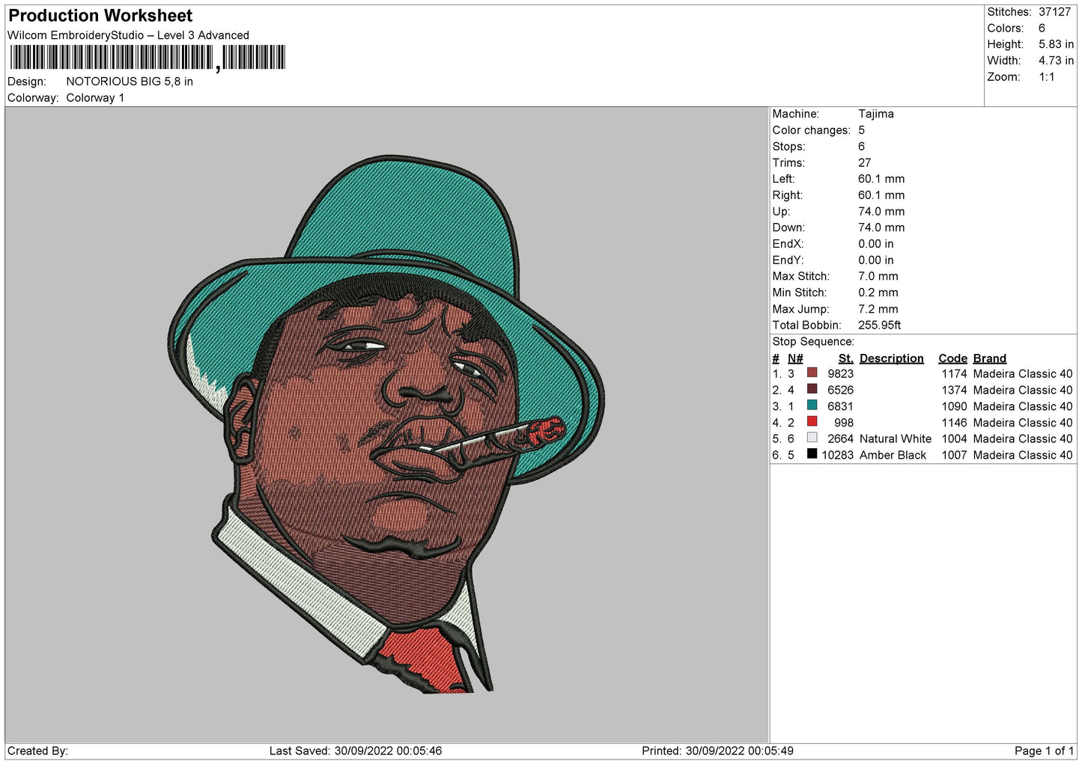This screenshot has height=764, width=1082.
Task: Click the 'Natural White' description text
Action: pyautogui.click(x=896, y=438)
